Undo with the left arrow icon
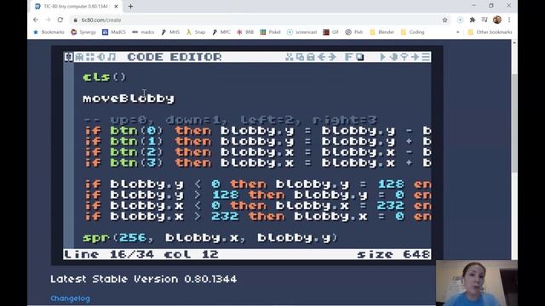 coord(322,57)
